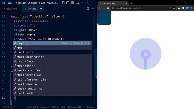Image resolution: width=194 pixels, height=109 pixels.
Task: Change file encoding 'UTF-8'
Action: 55,107
